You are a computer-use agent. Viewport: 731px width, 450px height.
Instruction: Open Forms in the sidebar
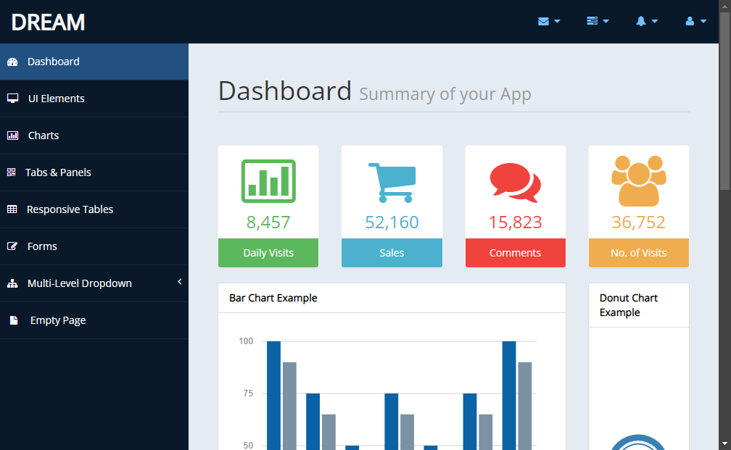pyautogui.click(x=94, y=246)
